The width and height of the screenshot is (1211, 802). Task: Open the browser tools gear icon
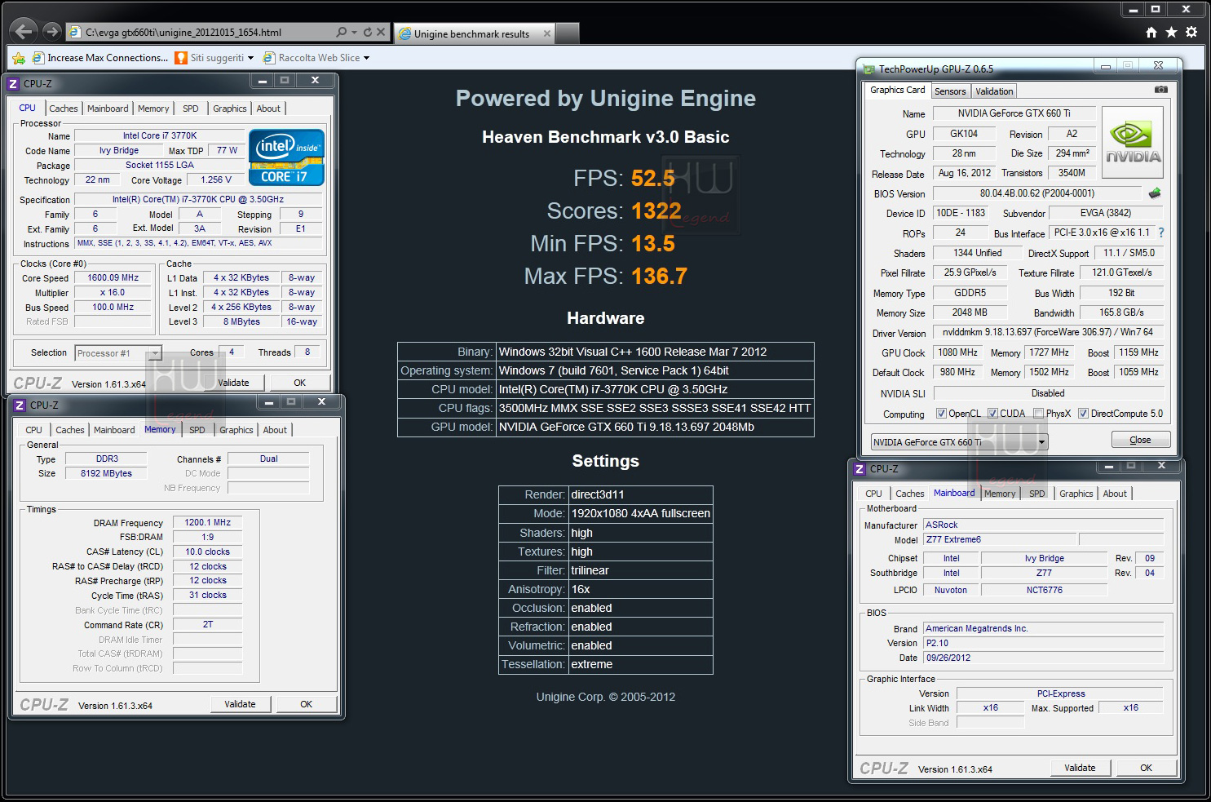click(1191, 32)
